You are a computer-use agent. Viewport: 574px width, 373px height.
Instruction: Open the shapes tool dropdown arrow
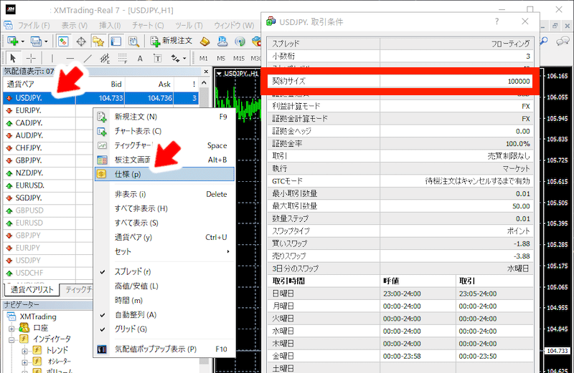point(184,59)
